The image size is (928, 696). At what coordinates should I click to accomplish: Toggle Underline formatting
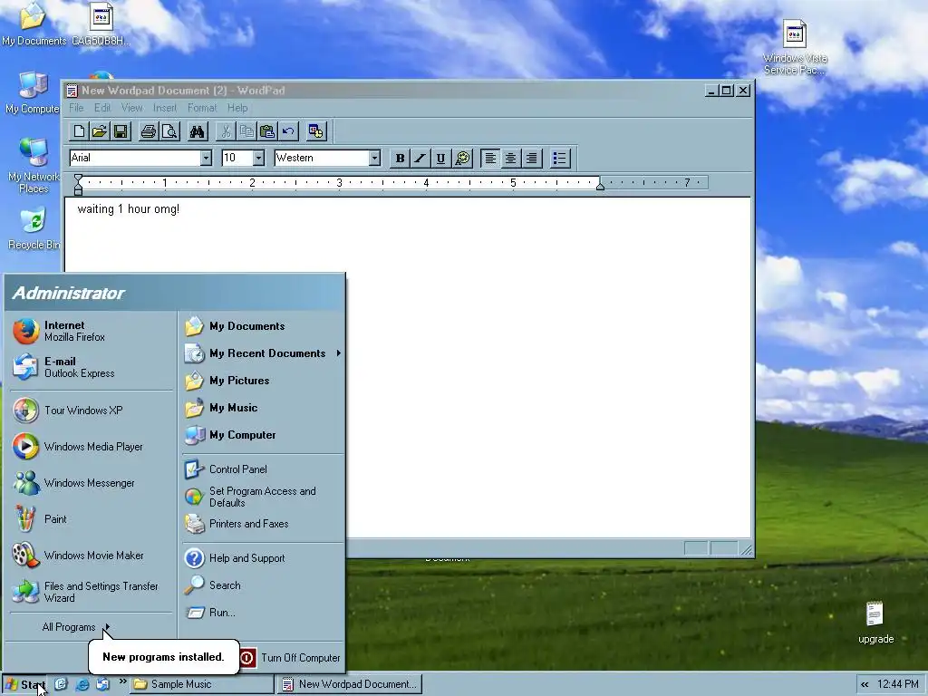(441, 158)
